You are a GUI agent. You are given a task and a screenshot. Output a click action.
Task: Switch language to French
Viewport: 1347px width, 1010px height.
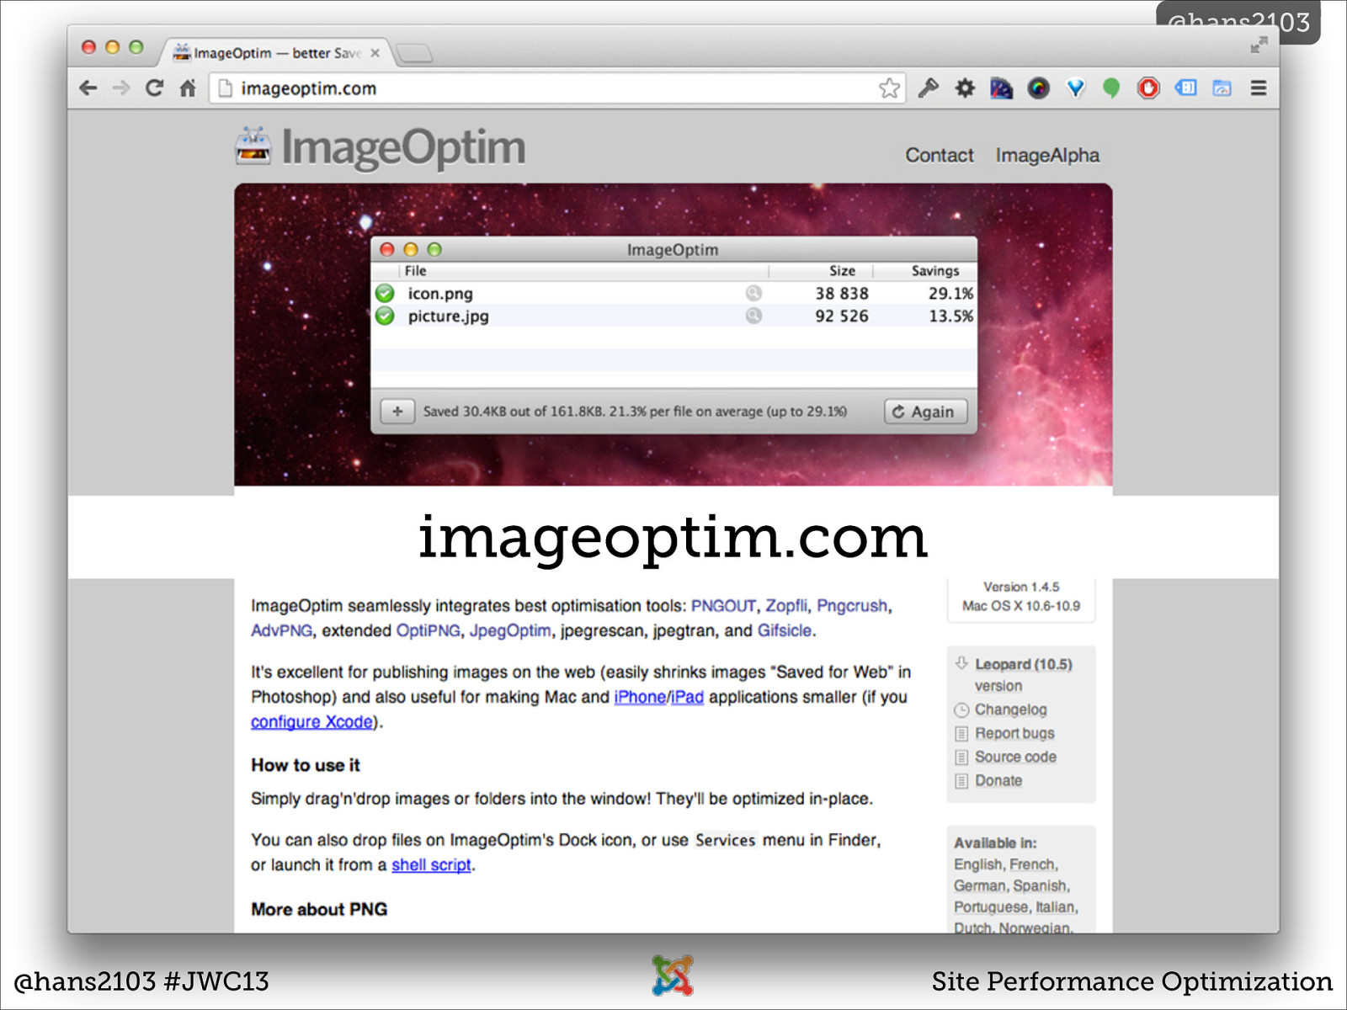point(1032,864)
